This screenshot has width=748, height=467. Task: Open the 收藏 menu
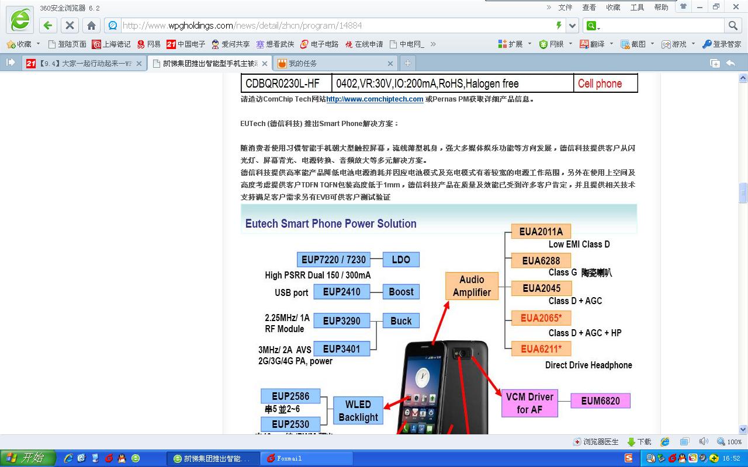(x=613, y=7)
